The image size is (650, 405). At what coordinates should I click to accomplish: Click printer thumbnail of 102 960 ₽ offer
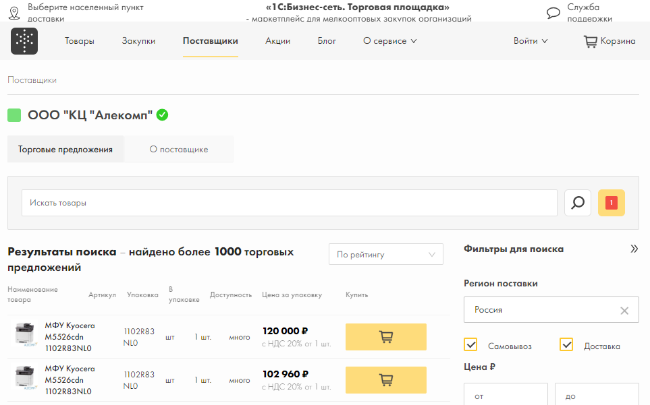(x=24, y=377)
